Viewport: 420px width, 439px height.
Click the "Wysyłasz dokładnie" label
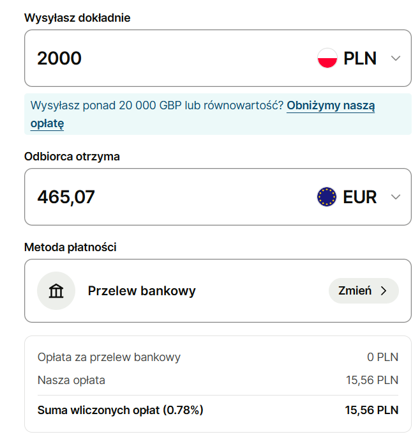pos(77,18)
